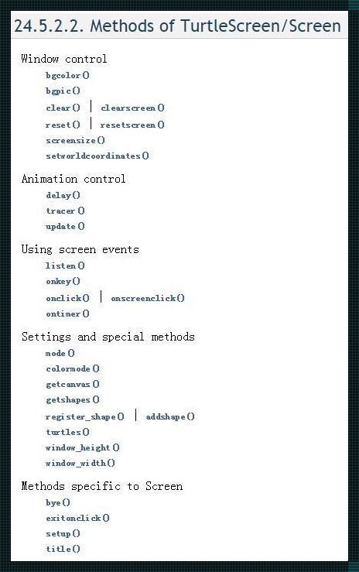Open the tracer() method link
The width and height of the screenshot is (359, 572).
65,211
